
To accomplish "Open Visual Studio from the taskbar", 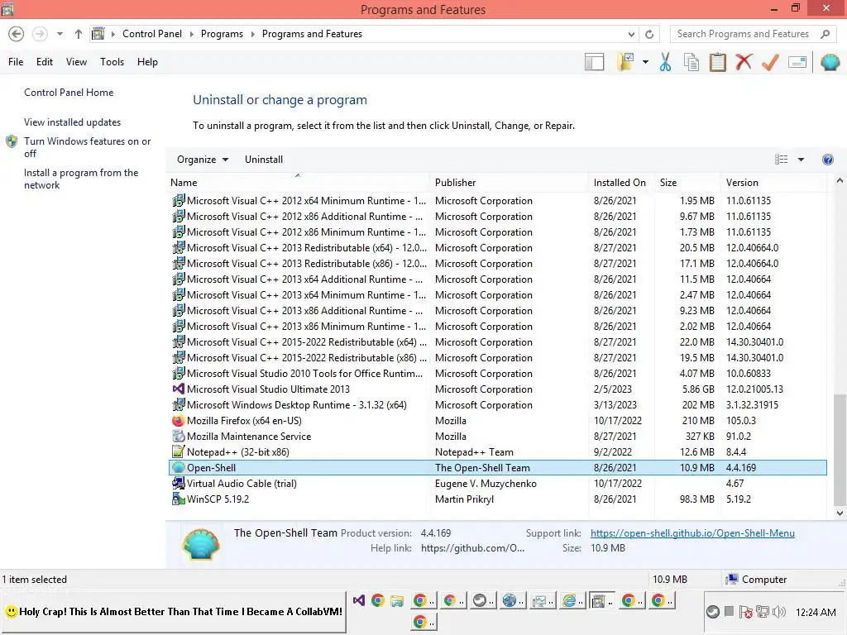I will pyautogui.click(x=359, y=600).
